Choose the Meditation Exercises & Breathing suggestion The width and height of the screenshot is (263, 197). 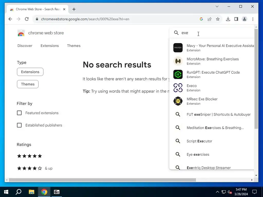[212, 128]
